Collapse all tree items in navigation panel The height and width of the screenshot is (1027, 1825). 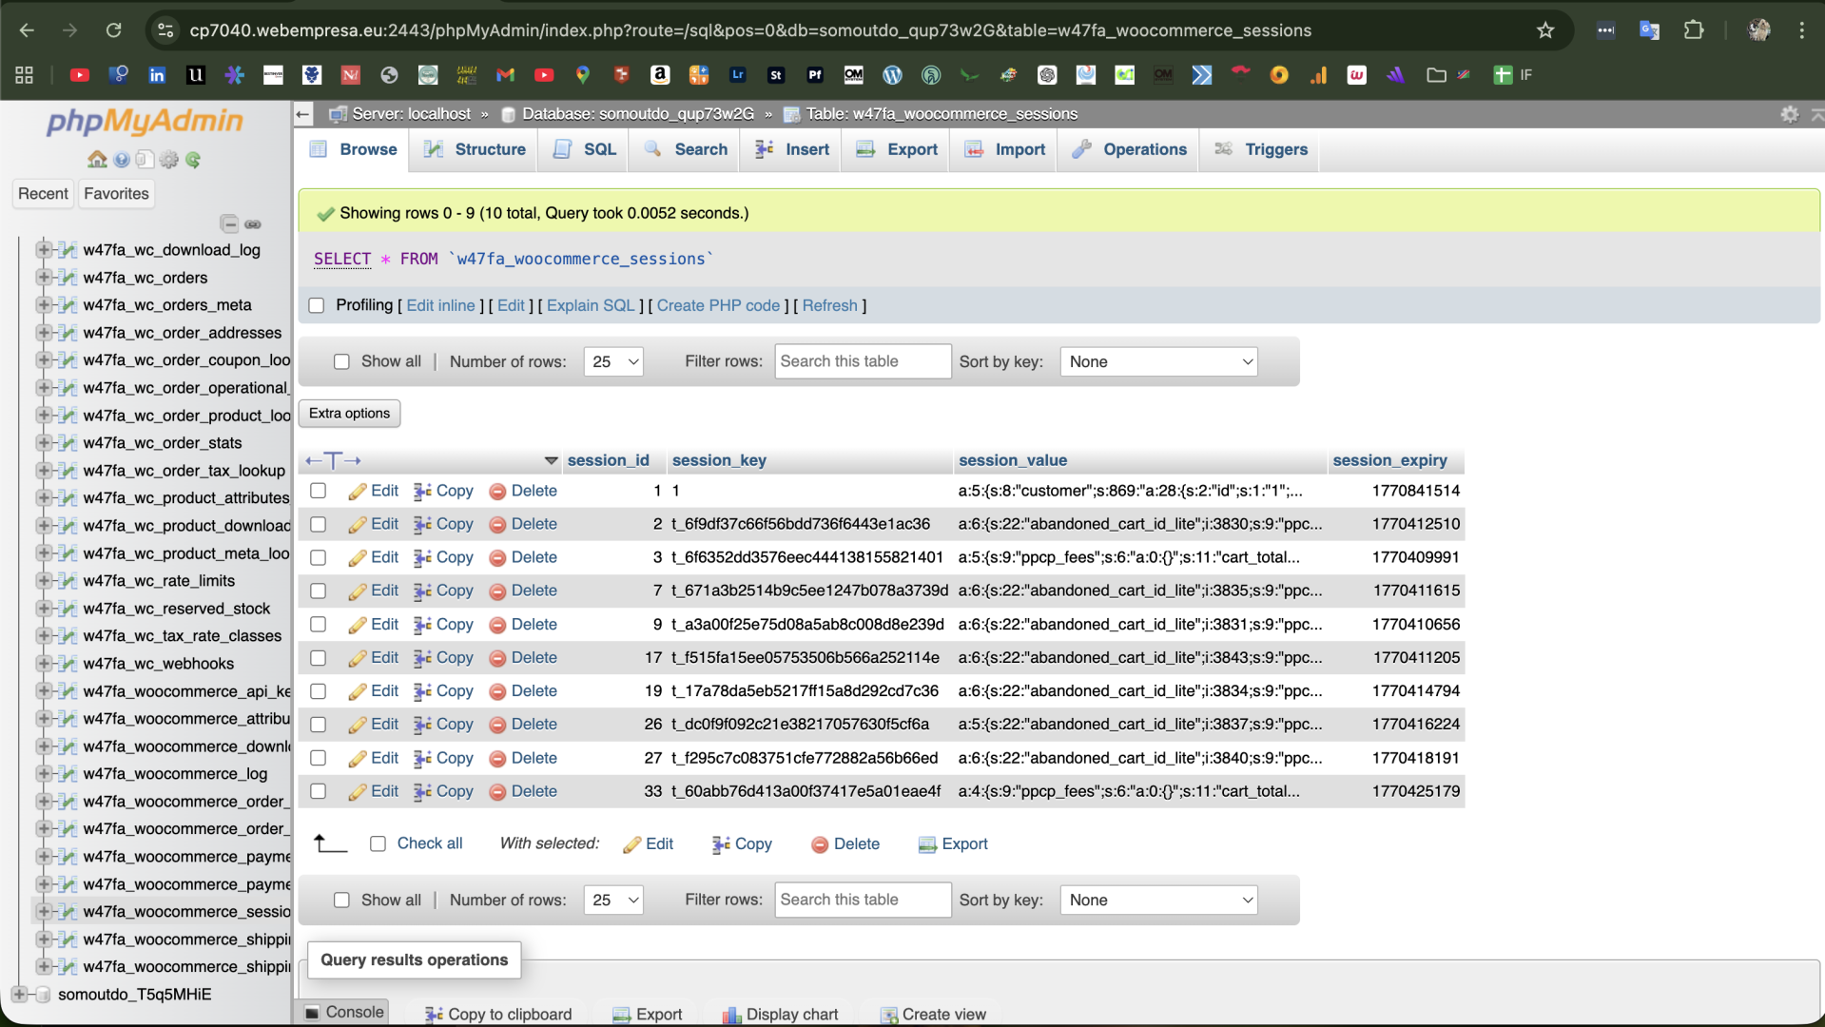click(229, 224)
